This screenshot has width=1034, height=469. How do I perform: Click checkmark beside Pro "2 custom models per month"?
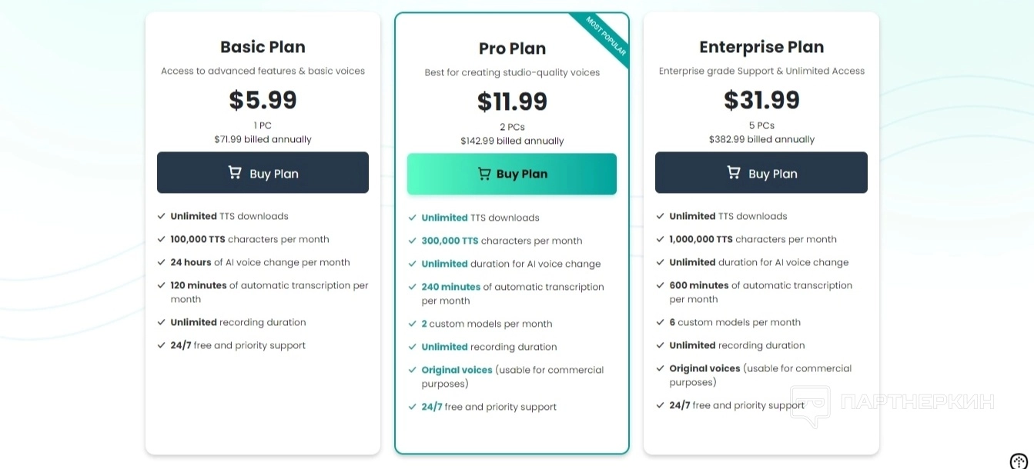coord(413,324)
